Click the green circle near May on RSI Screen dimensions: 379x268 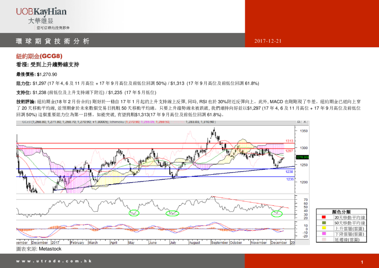click(x=134, y=213)
